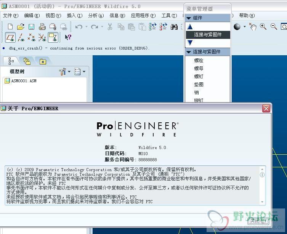Toggle annotation element display
Image resolution: width=287 pixels, height=234 pixels.
pos(53,37)
